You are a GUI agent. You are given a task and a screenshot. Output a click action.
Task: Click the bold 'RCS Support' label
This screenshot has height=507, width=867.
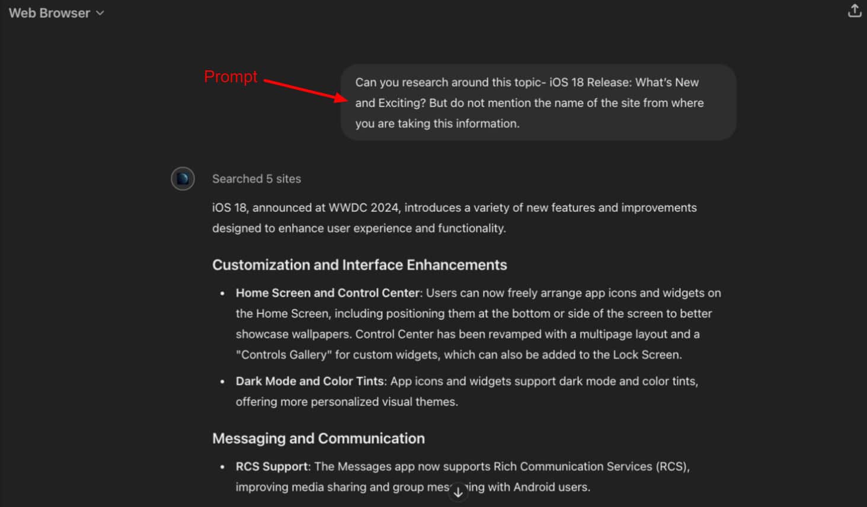(x=271, y=466)
